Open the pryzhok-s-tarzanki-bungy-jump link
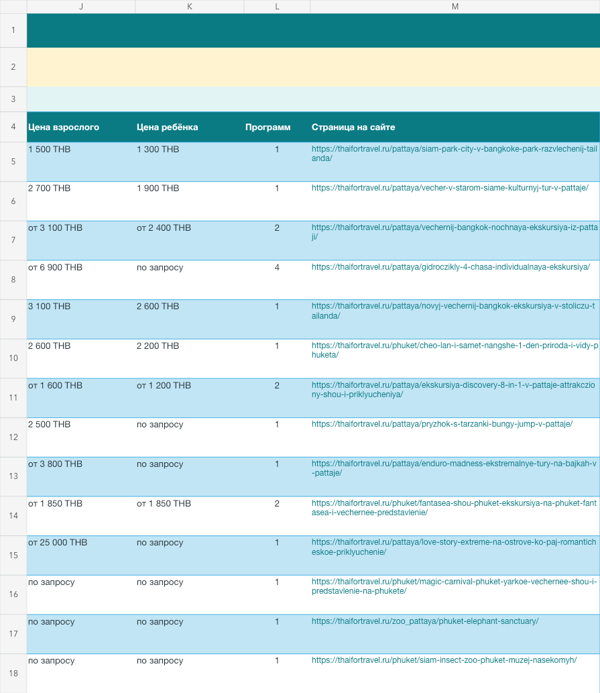The image size is (600, 693). [442, 424]
